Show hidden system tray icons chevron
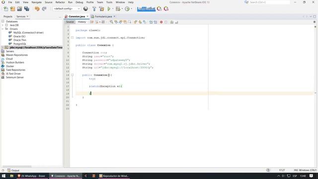 point(279,176)
